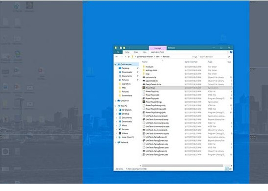Sort by the Name column header
Screen dimensions: 268x191
(x=145, y=62)
